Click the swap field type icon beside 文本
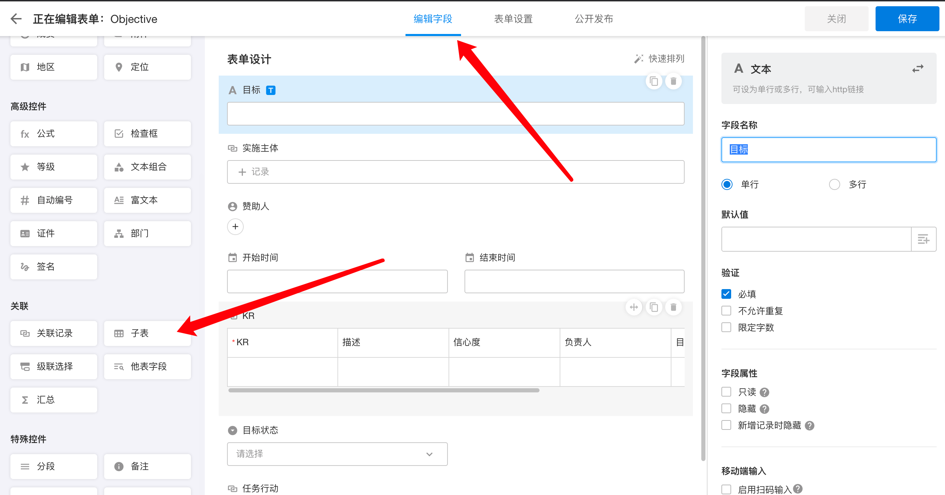The image size is (945, 495). [x=918, y=69]
